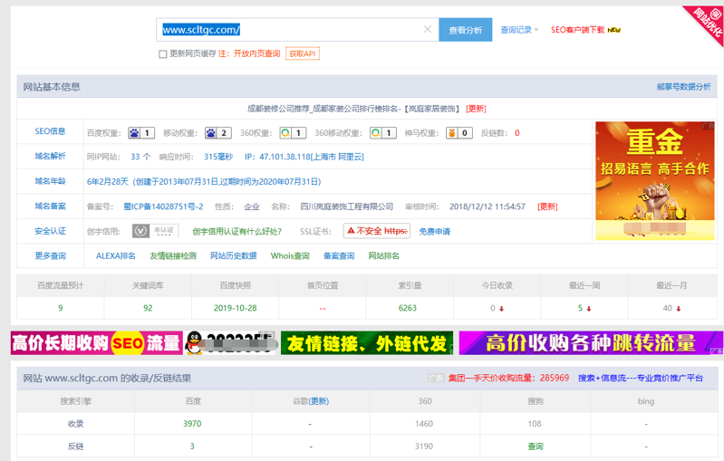Open the 高价收购各种跳转流量 banner

coord(591,343)
